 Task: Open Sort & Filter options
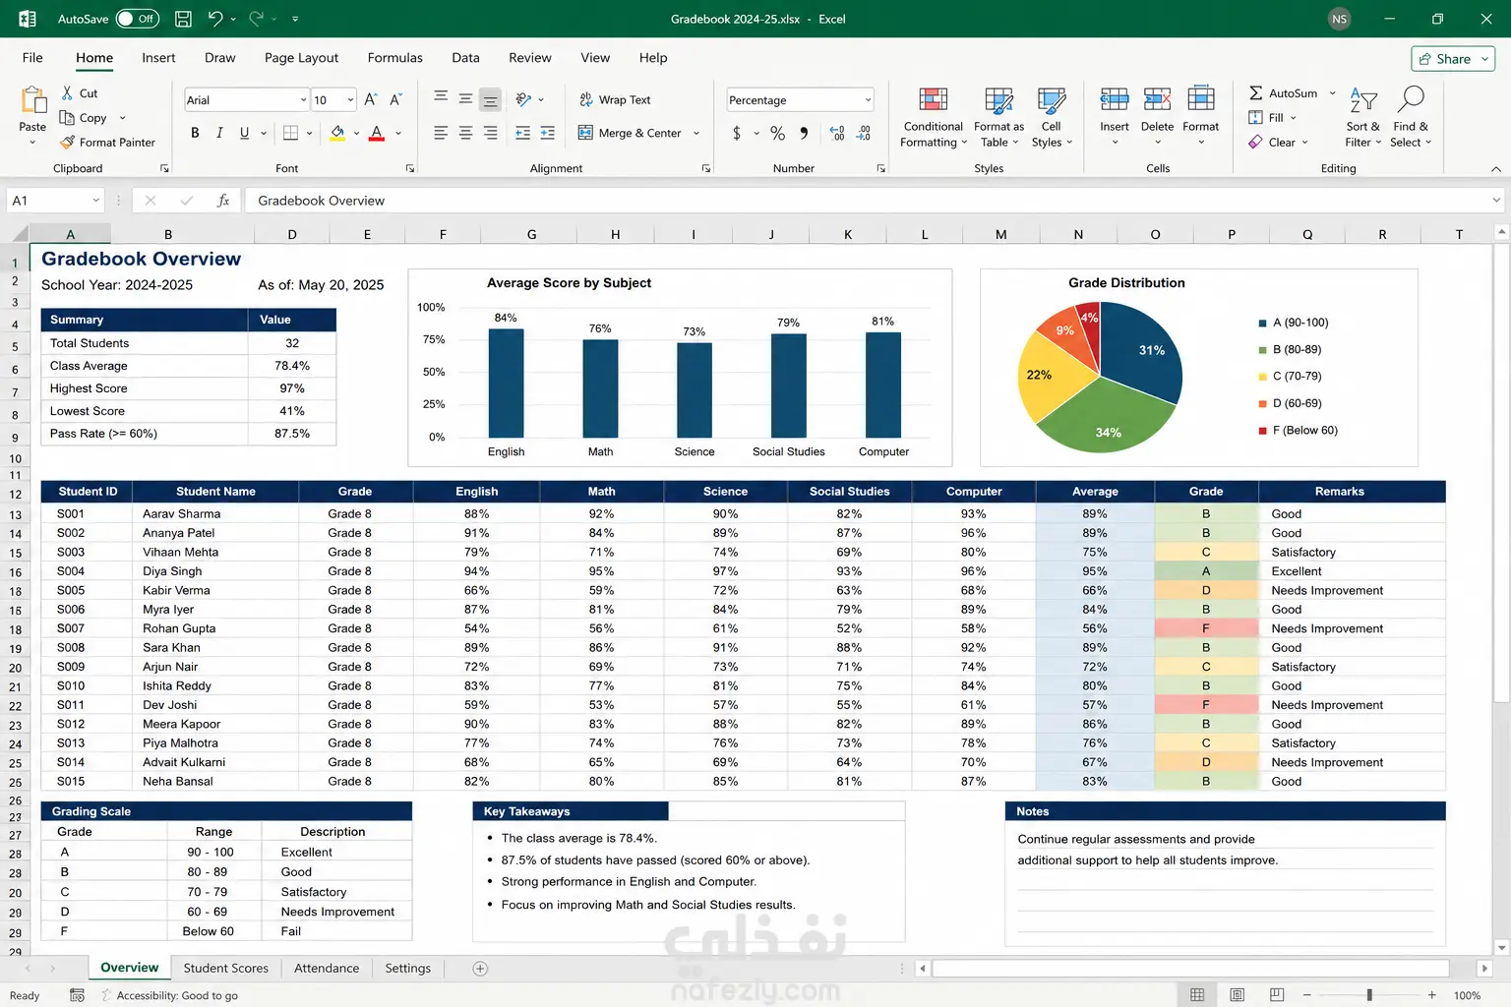[x=1362, y=118]
